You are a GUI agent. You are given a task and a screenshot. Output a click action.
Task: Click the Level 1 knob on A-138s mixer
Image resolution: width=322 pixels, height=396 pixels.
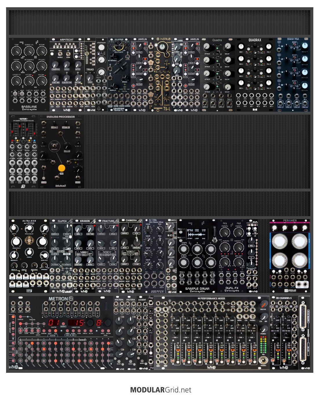pos(148,230)
